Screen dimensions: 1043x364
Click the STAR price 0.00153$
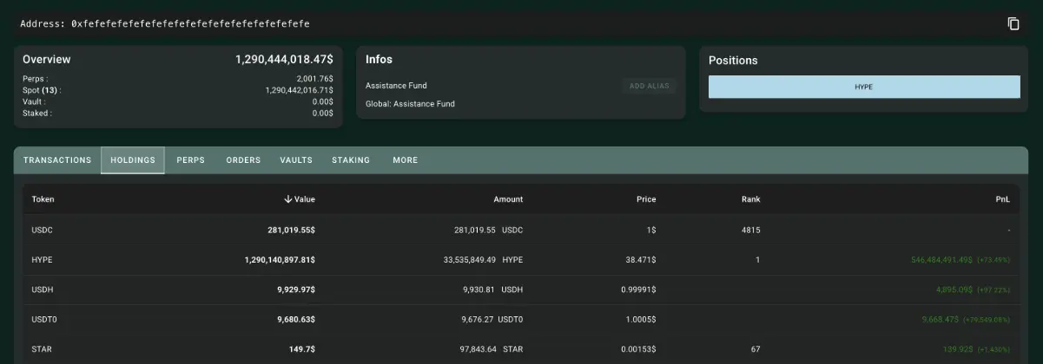[x=637, y=349]
